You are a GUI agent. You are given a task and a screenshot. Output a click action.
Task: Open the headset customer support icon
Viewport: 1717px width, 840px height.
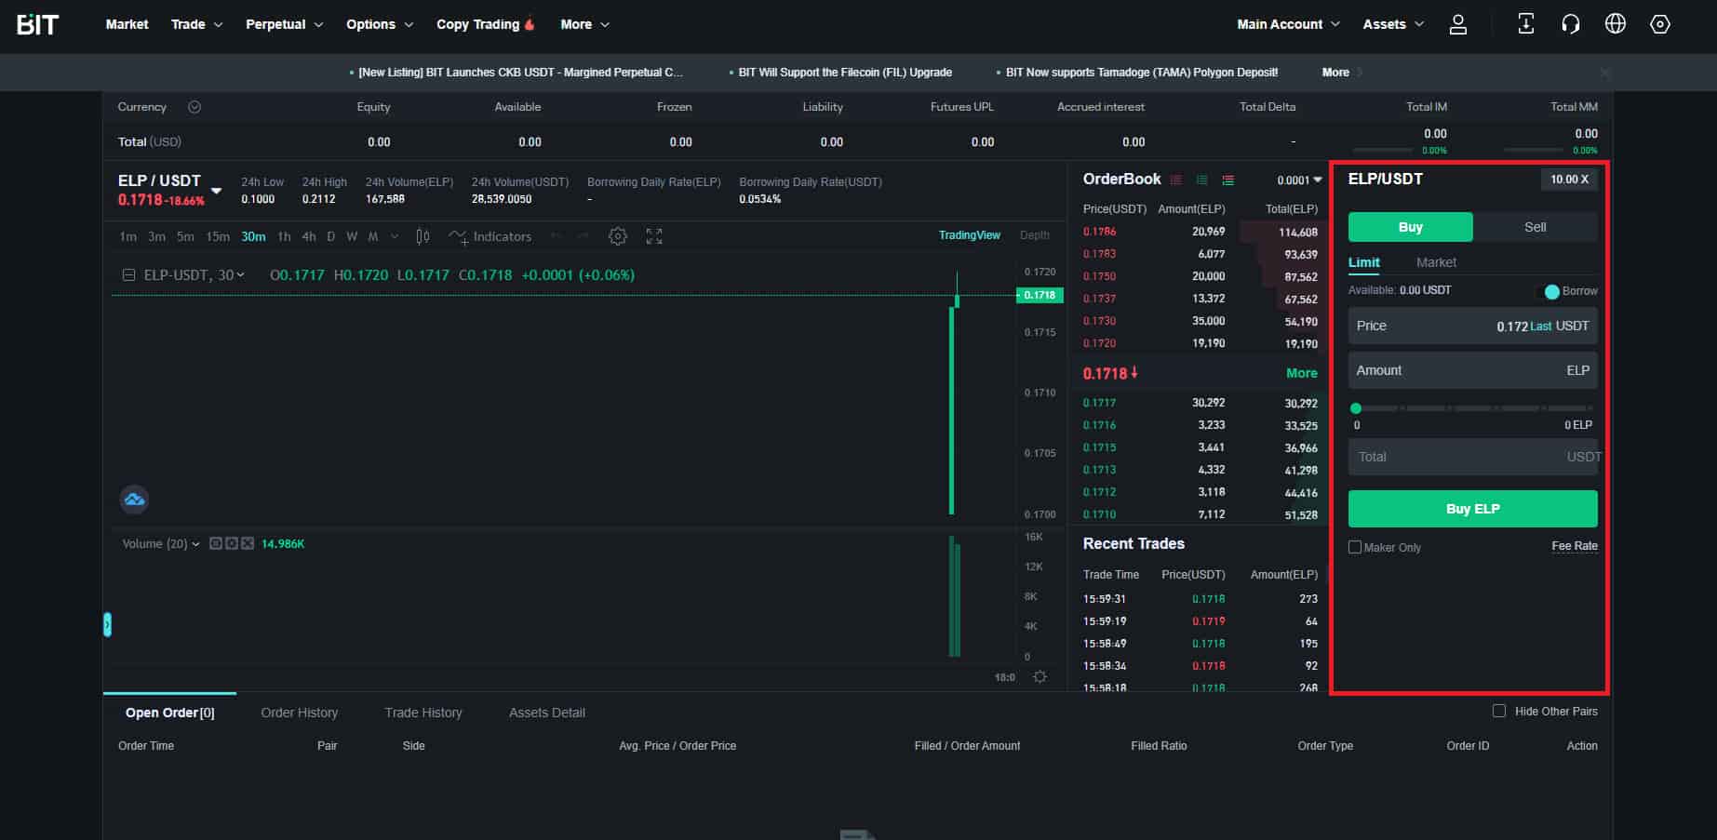(1570, 24)
